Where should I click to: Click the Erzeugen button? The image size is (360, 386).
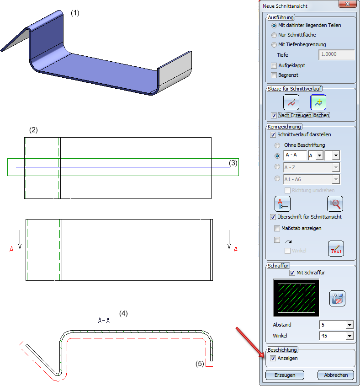point(285,375)
